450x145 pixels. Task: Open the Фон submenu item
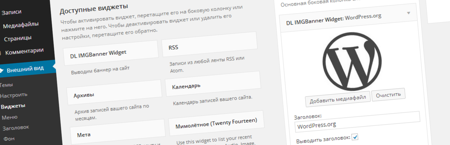tap(9, 139)
